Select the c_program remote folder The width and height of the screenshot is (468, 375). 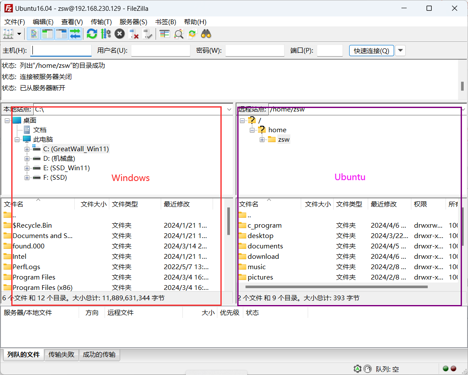(x=264, y=225)
